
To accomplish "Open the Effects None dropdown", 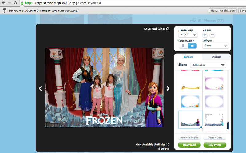I will pos(216,46).
